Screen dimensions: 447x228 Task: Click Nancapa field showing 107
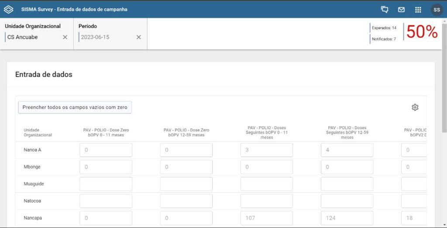(x=266, y=218)
